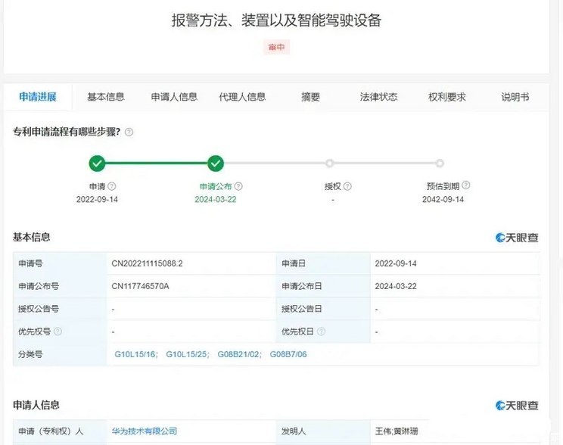This screenshot has width=563, height=445.
Task: Click the grey 预估到期 timeline marker
Action: coord(440,163)
